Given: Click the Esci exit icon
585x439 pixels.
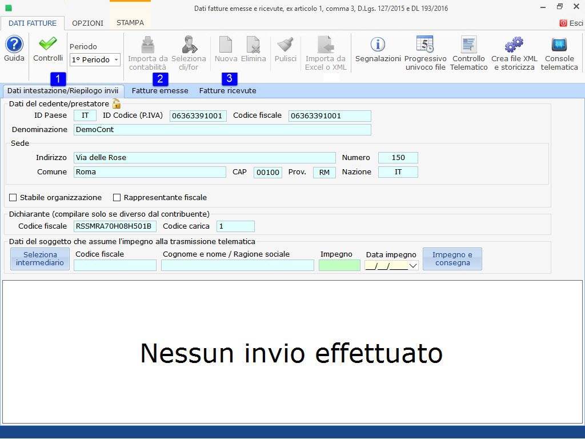Looking at the screenshot, I should [563, 23].
